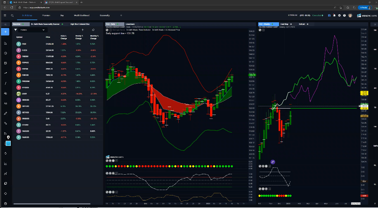
Task: Select the calendar icon in left sidebar
Action: pyautogui.click(x=5, y=63)
